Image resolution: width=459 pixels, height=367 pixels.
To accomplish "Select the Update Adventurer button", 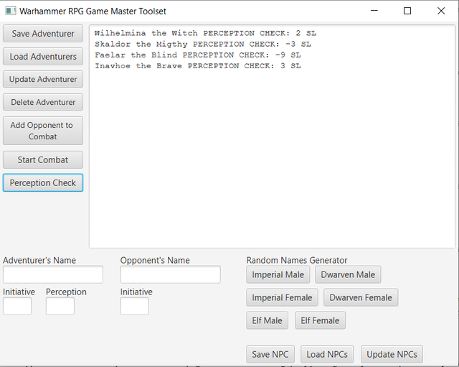I will (43, 79).
